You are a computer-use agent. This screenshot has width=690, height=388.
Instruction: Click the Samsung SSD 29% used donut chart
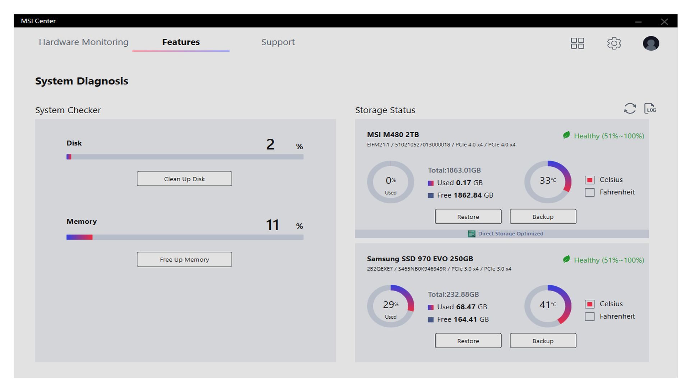tap(390, 306)
